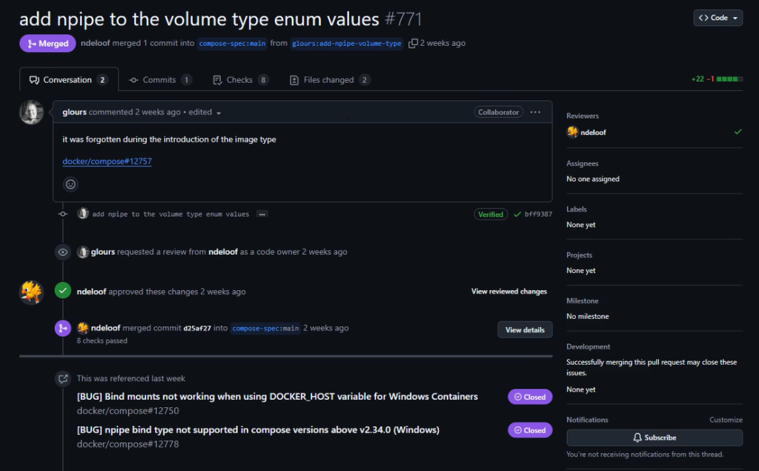Click the green check beside commit bff9387
This screenshot has width=759, height=471.
[517, 214]
